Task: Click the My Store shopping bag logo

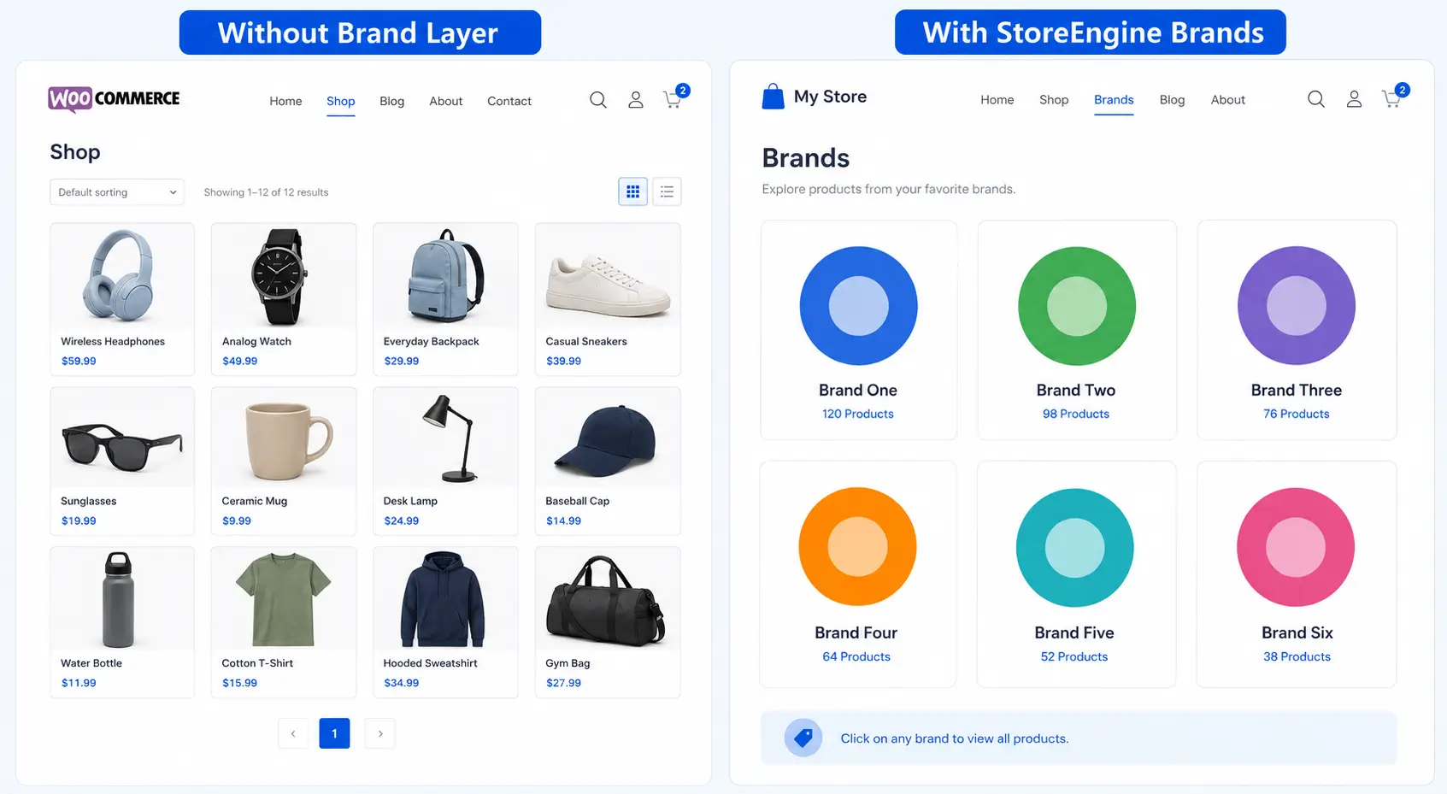Action: click(773, 97)
